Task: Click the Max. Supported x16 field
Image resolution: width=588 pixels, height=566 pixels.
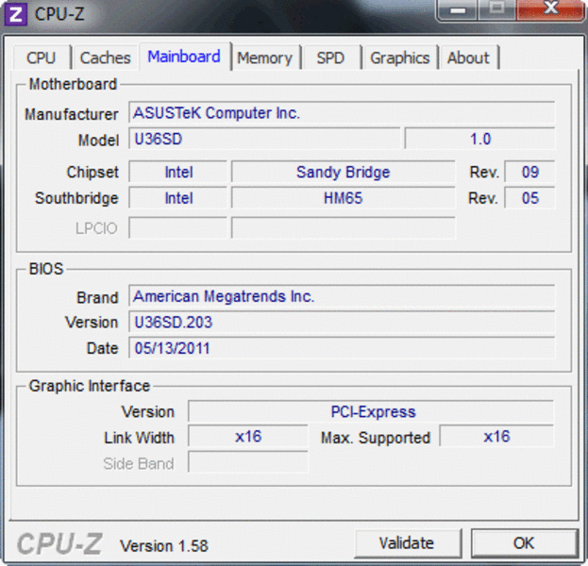Action: click(496, 437)
